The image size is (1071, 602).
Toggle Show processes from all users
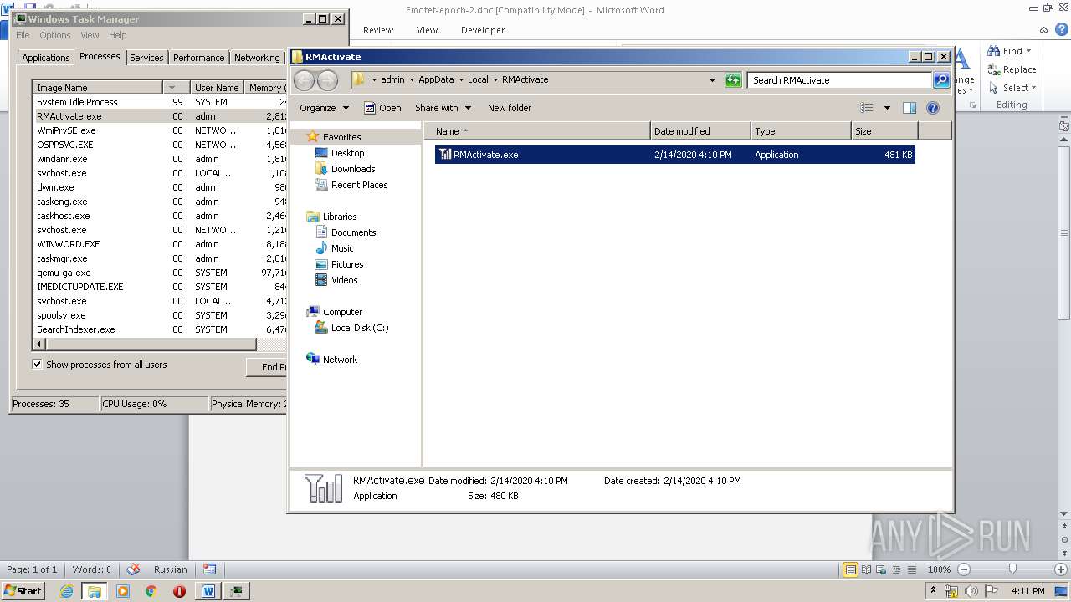pos(37,364)
